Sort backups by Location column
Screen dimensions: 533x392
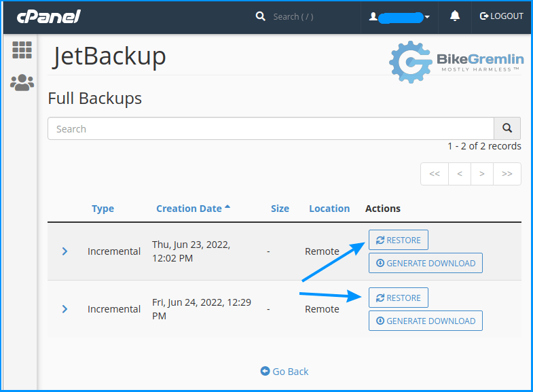(x=329, y=209)
